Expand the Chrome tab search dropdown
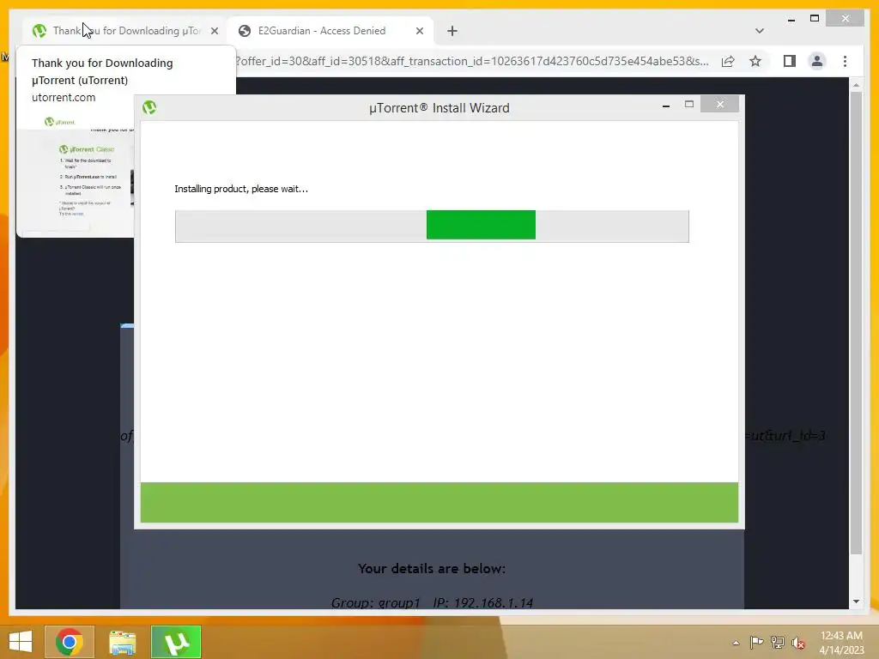 760,31
